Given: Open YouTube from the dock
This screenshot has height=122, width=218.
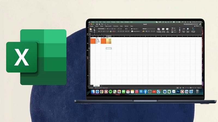Looking at the screenshot, I should pyautogui.click(x=154, y=92).
